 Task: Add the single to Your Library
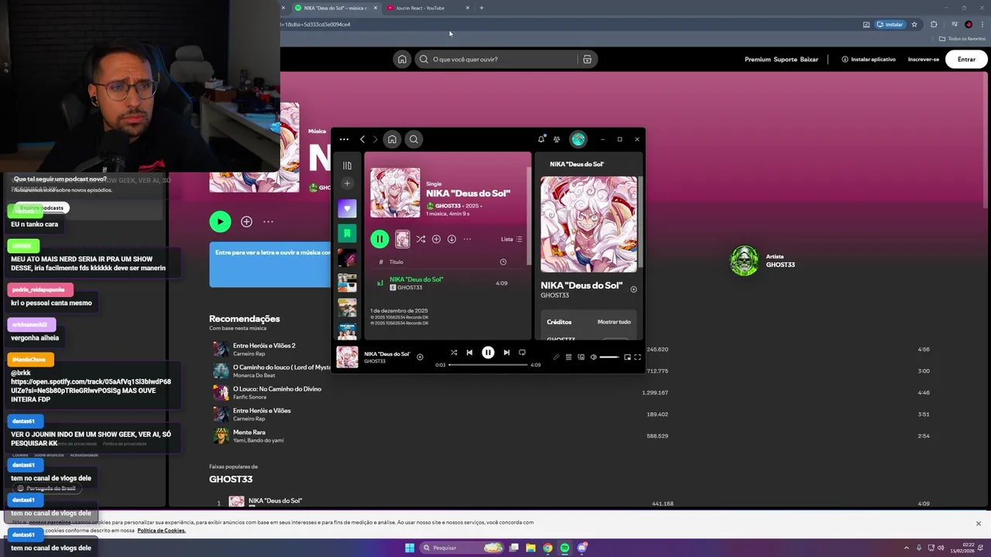click(436, 239)
